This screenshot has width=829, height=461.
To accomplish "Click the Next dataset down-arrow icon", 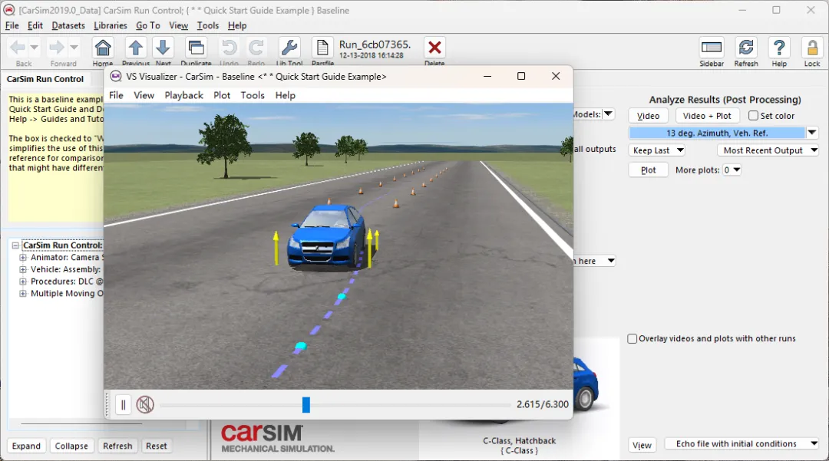I will [163, 48].
